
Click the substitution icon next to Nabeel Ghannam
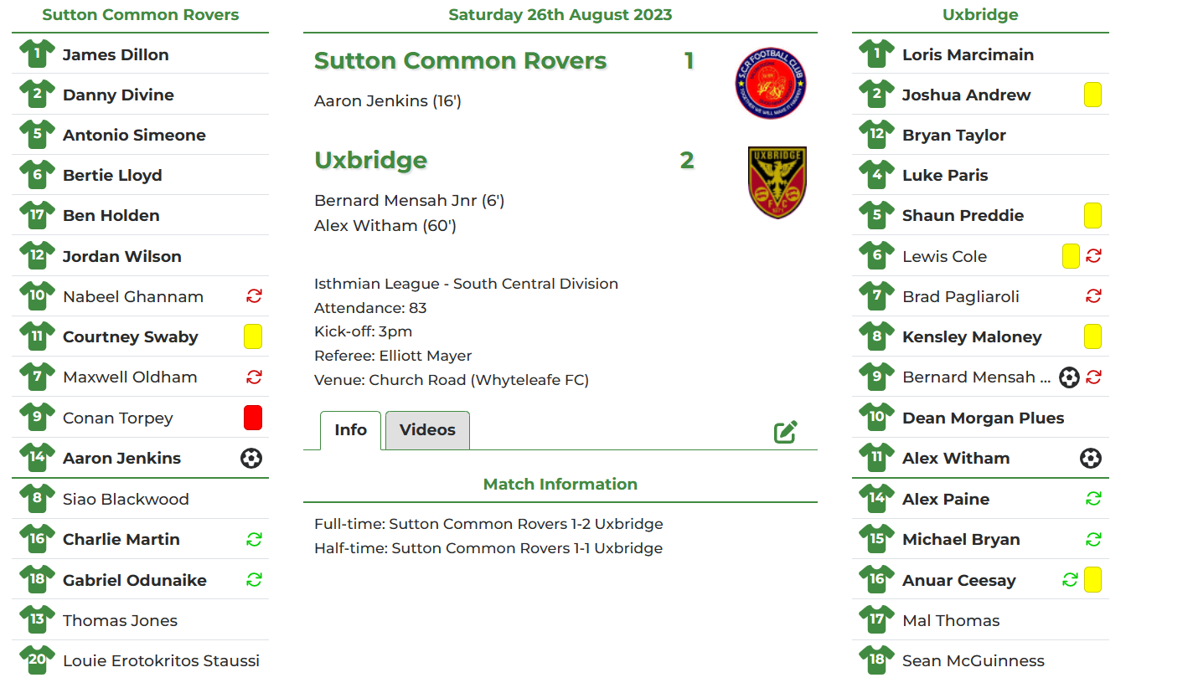pyautogui.click(x=253, y=295)
